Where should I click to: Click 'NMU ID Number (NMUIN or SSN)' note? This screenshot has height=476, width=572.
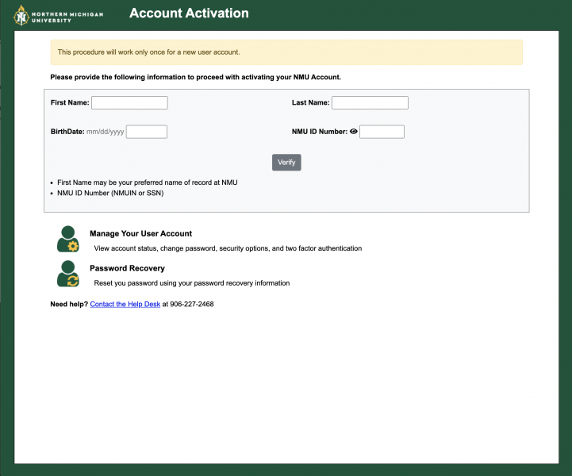pyautogui.click(x=110, y=193)
